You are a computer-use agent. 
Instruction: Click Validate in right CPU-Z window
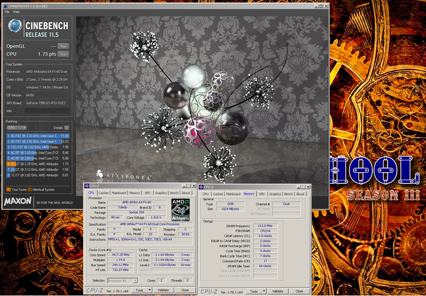(278, 292)
